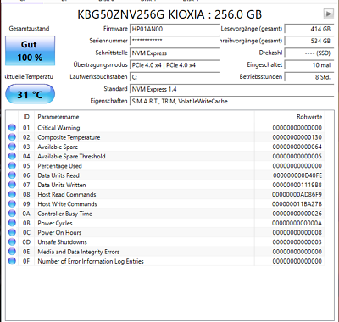Click raw value 00000000000003
The image size is (339, 322).
(297, 242)
